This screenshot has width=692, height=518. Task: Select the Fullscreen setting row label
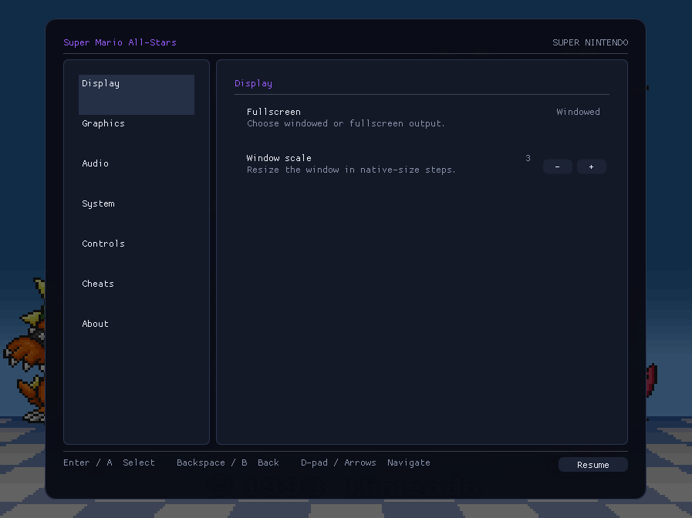coord(274,112)
